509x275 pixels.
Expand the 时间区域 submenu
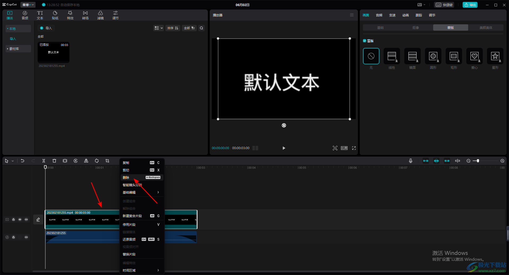pyautogui.click(x=142, y=270)
